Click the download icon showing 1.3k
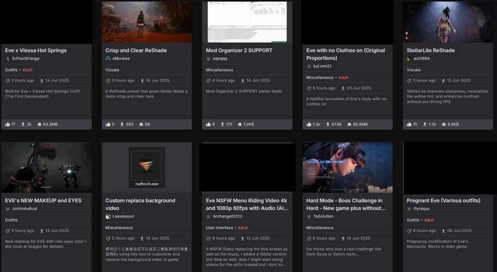Screen dimensions: 497x272 click(425, 124)
